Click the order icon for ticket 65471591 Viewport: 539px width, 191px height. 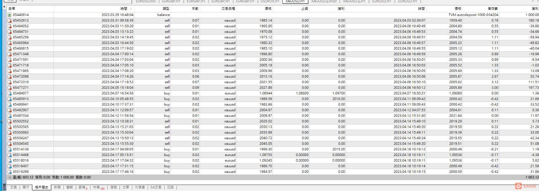click(x=10, y=60)
